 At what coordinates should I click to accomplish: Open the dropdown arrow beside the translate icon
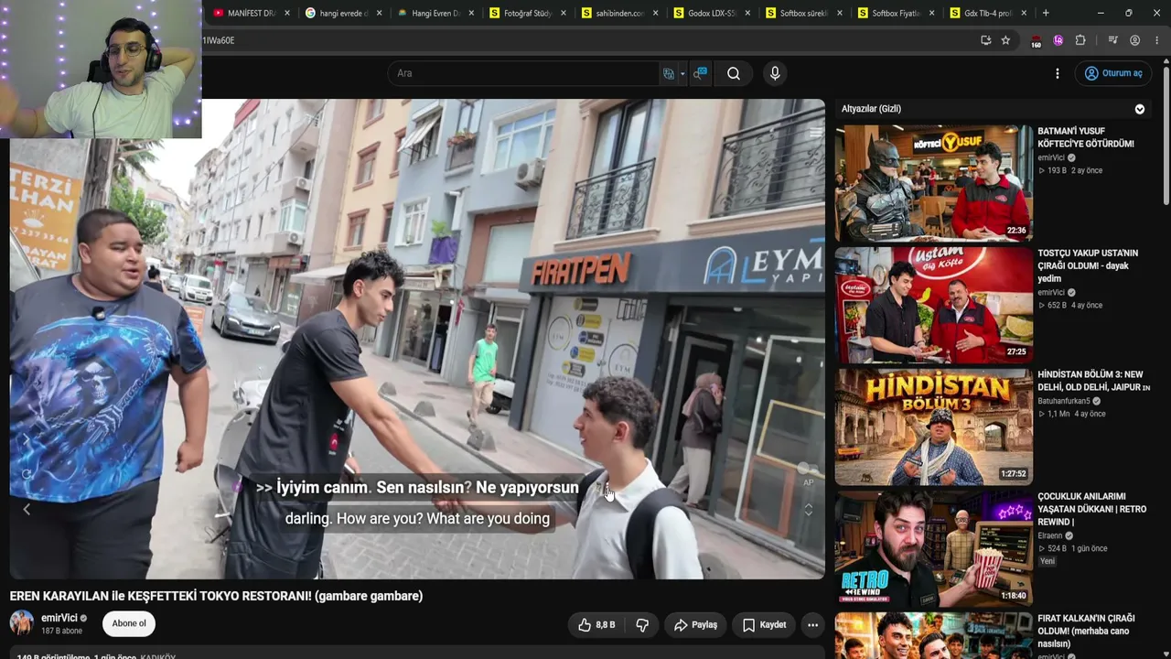click(682, 74)
